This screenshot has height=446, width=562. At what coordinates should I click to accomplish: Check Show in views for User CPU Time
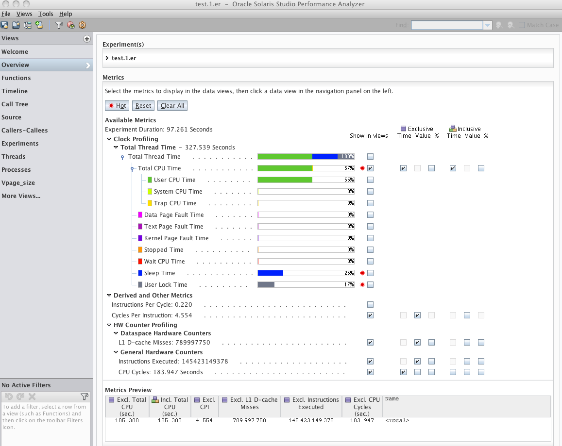(370, 180)
